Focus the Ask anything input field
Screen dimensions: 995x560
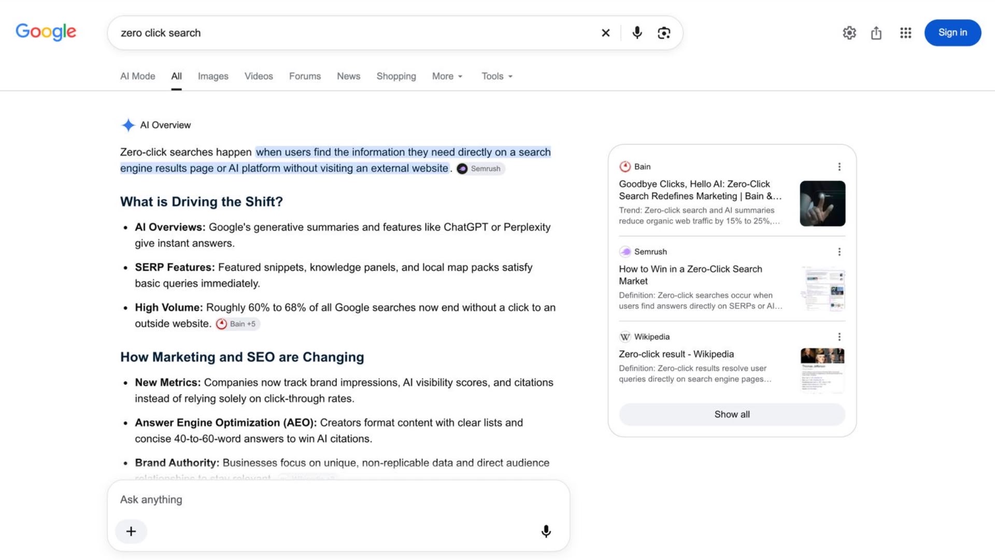(338, 499)
